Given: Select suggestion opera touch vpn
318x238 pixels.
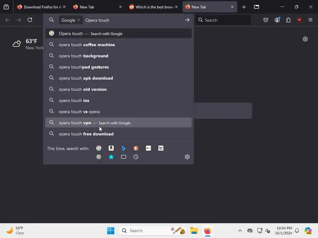Looking at the screenshot, I should tap(118, 123).
